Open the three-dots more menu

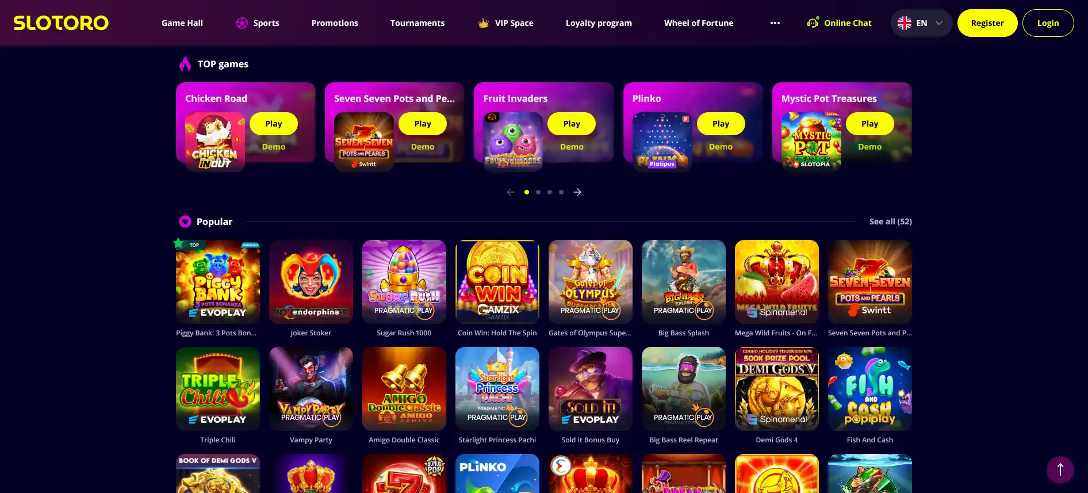(775, 23)
